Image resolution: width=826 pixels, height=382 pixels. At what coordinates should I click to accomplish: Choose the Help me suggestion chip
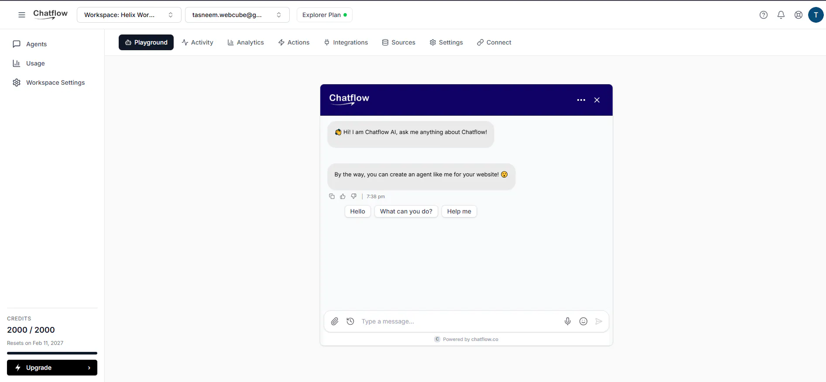click(459, 211)
